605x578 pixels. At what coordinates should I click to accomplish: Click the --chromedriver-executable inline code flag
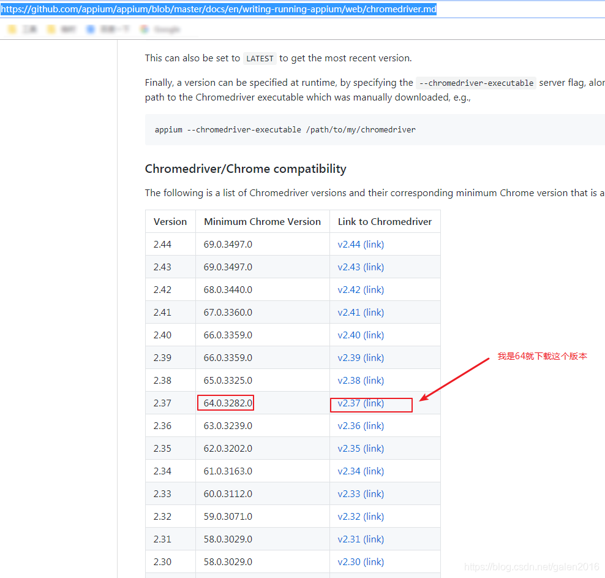click(476, 83)
